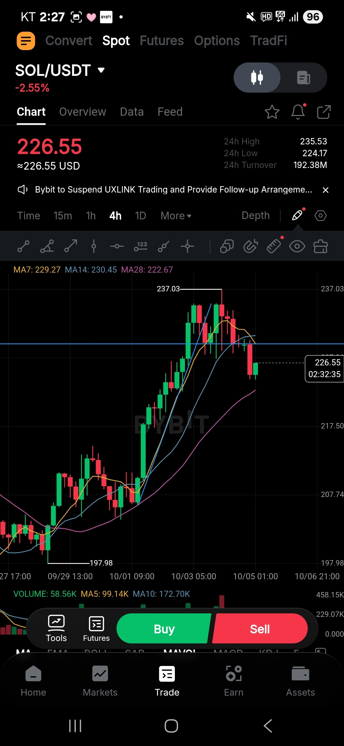344x746 pixels.
Task: Tap the Android back button
Action: click(268, 726)
